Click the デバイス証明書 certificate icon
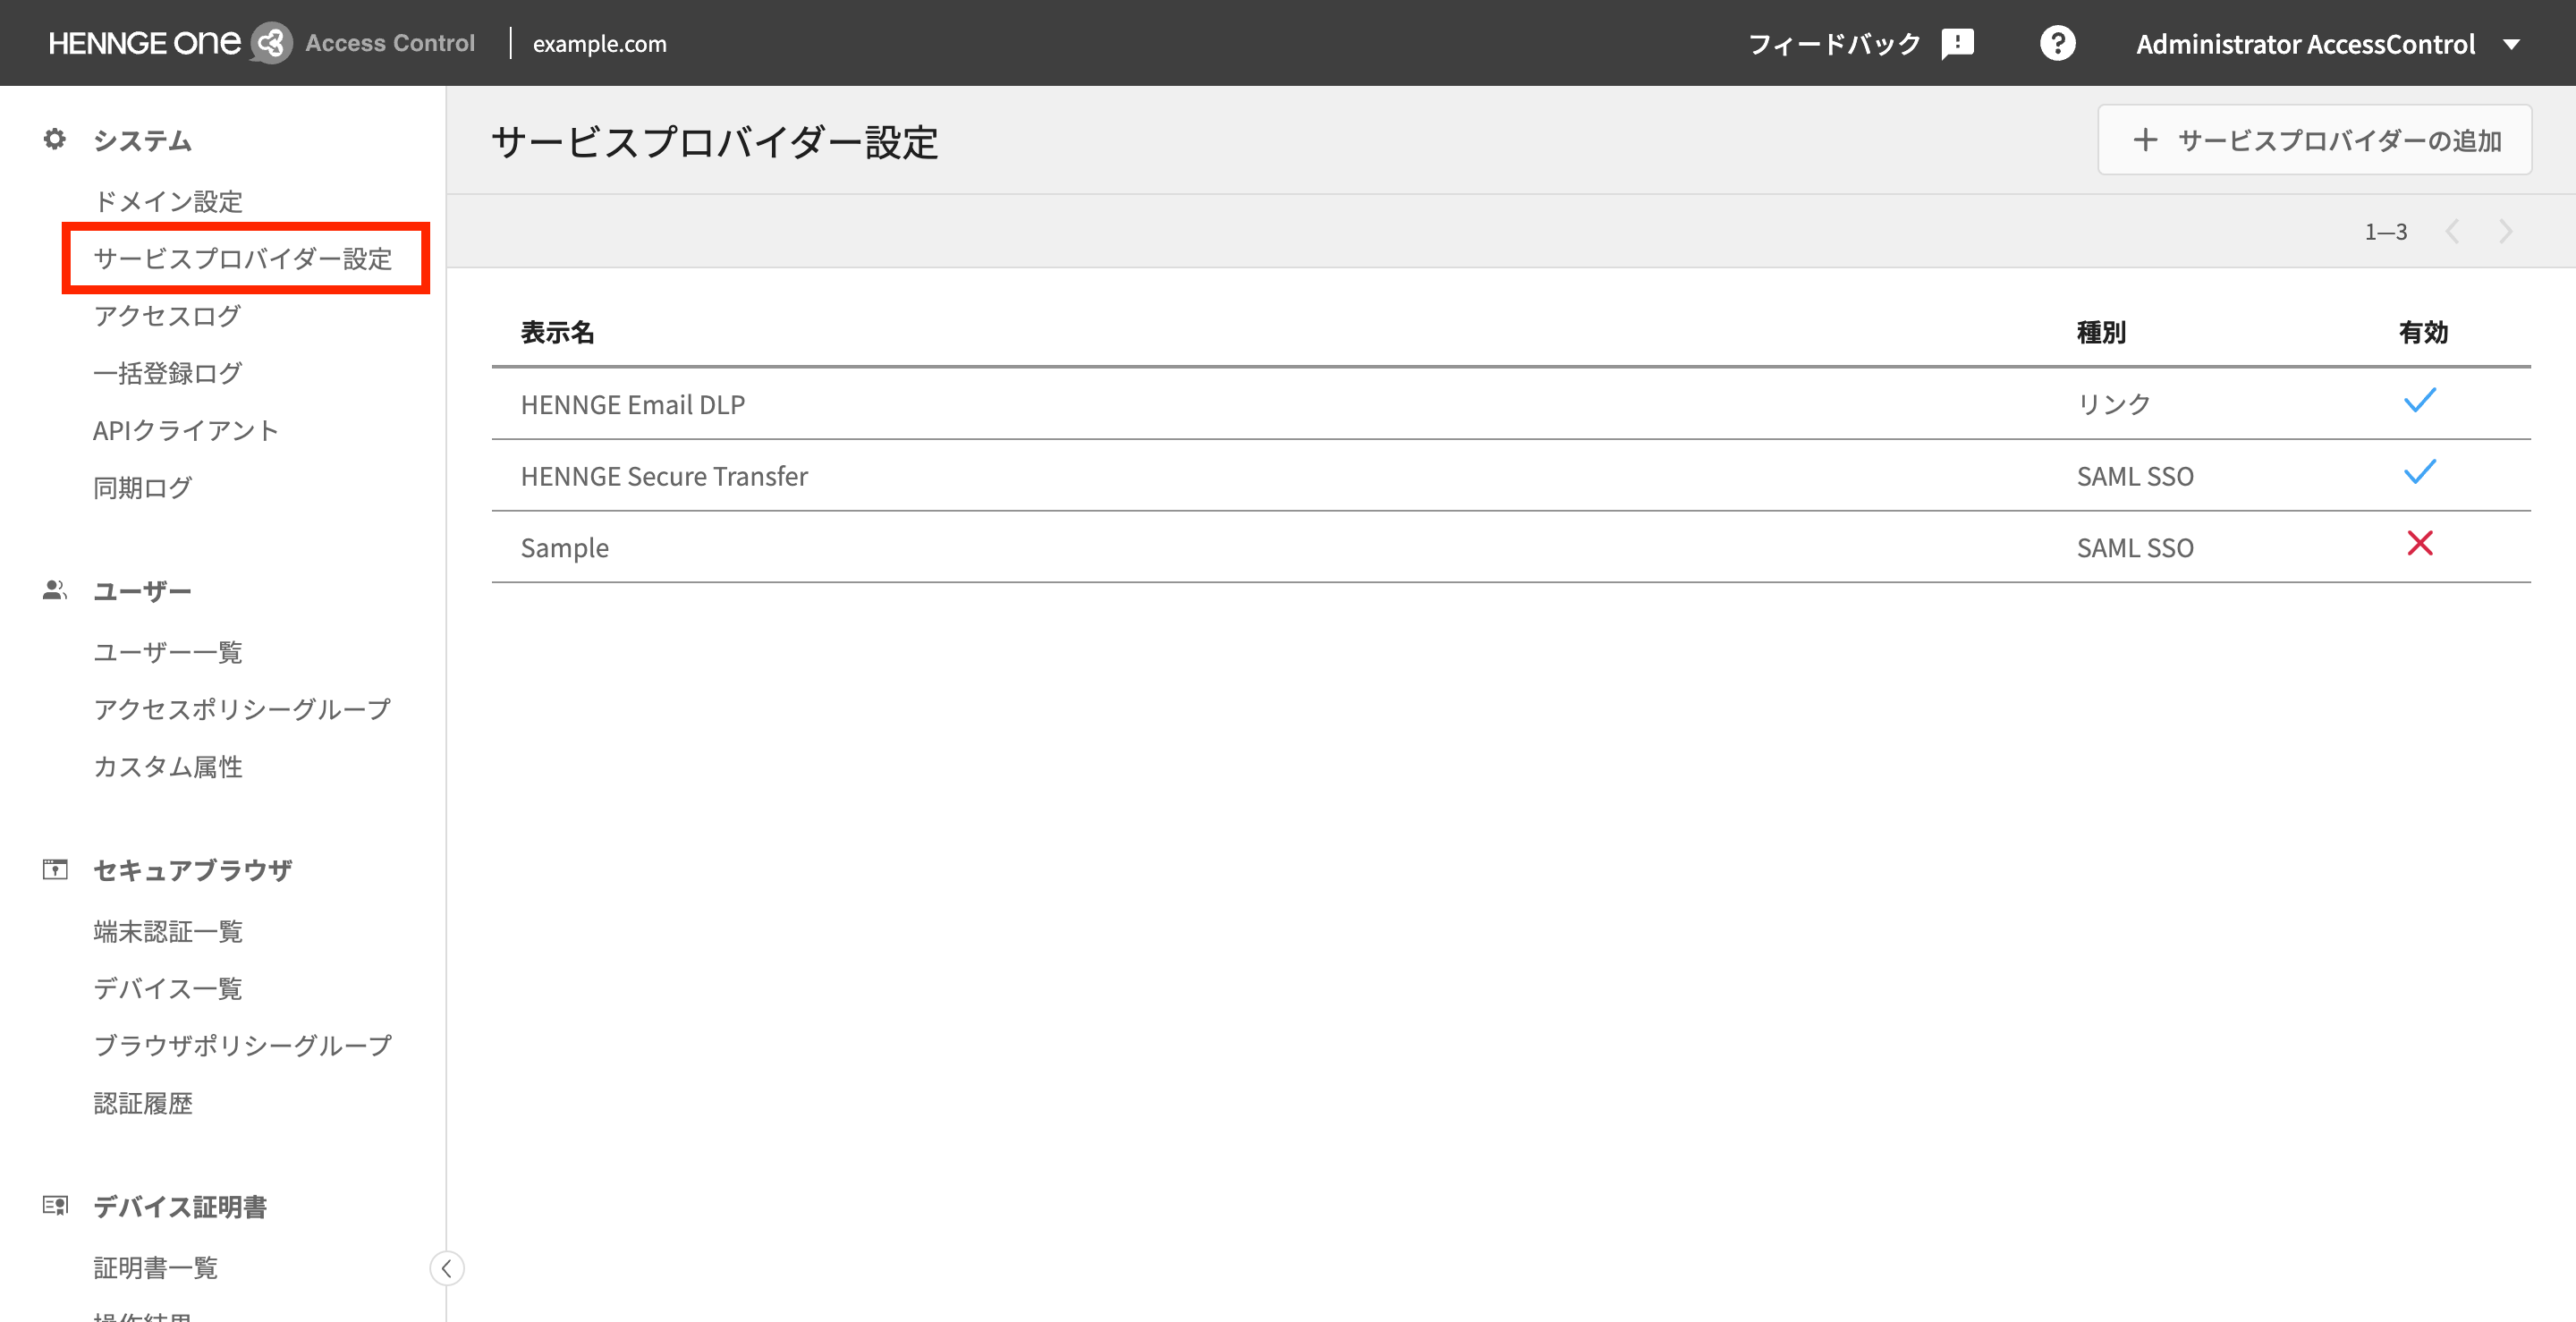The image size is (2576, 1322). click(55, 1205)
